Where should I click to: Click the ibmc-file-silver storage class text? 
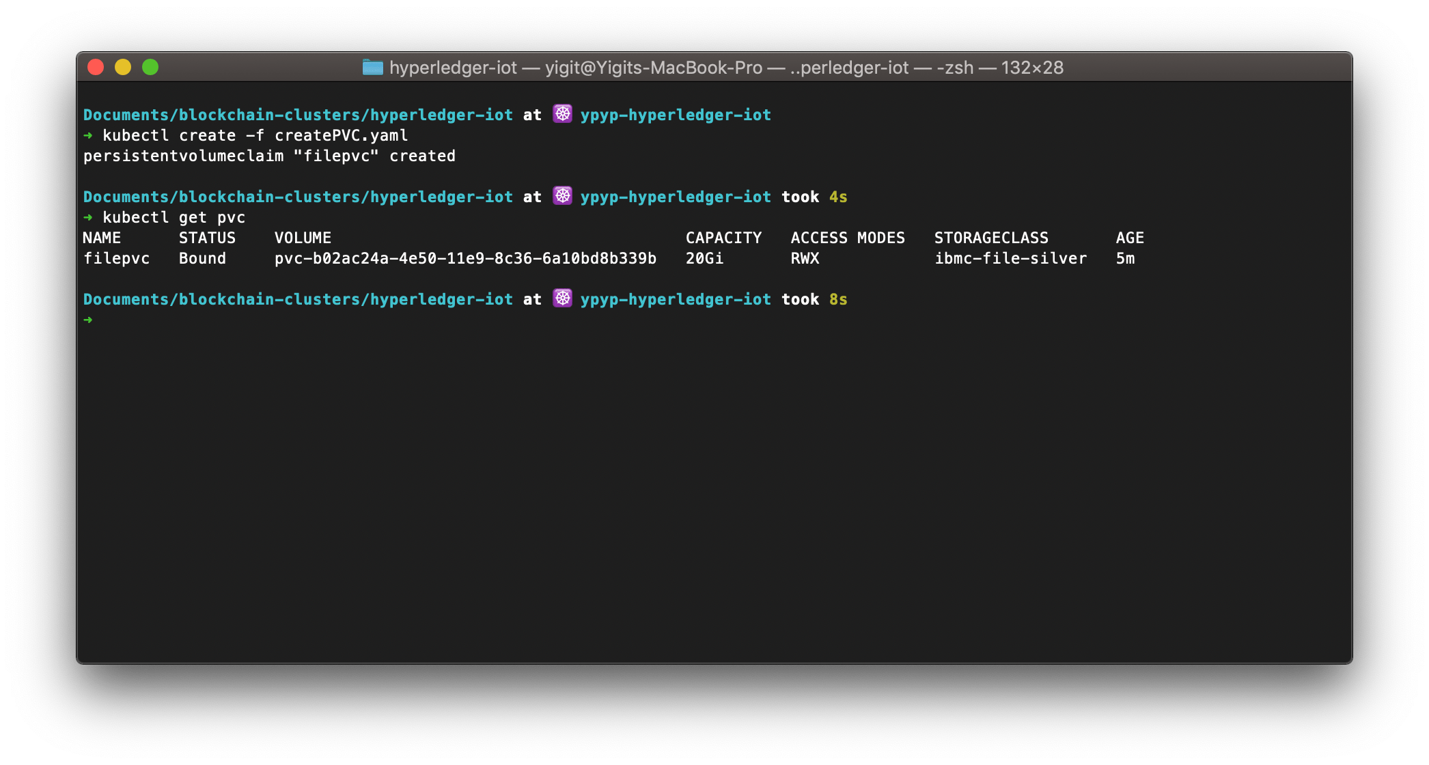coord(1010,258)
